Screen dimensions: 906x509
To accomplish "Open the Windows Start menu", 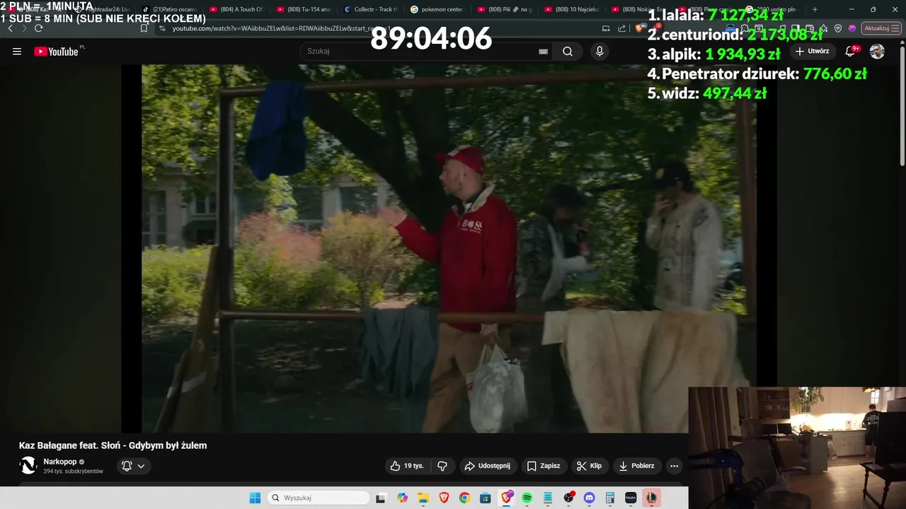I will 255,498.
